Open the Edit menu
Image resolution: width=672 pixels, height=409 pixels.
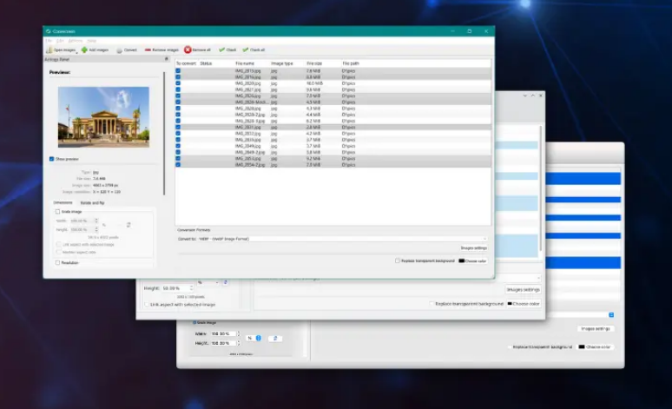[x=60, y=41]
